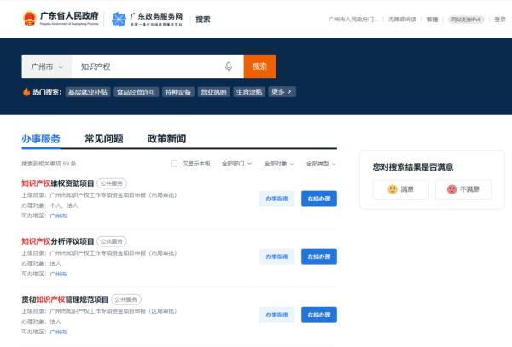Click 在线办理 for 知识产权分析评议项目

pos(319,257)
